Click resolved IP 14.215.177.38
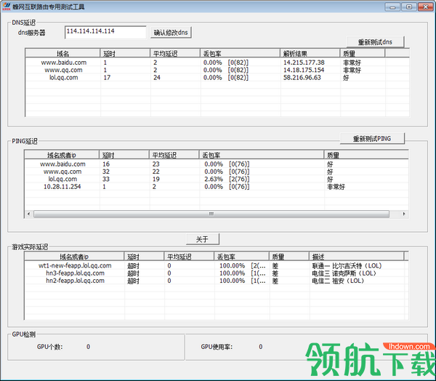This screenshot has width=436, height=381. 304,63
